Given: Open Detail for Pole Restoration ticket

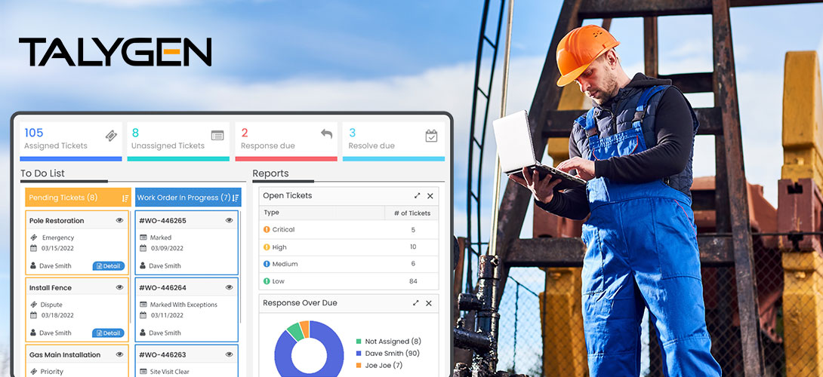Looking at the screenshot, I should (x=109, y=266).
